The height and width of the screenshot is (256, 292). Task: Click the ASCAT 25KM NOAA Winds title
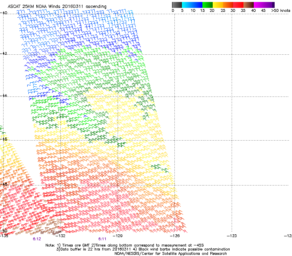(x=57, y=6)
